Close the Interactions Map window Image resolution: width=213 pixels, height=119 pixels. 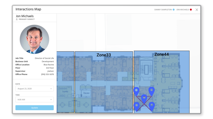click(x=197, y=10)
